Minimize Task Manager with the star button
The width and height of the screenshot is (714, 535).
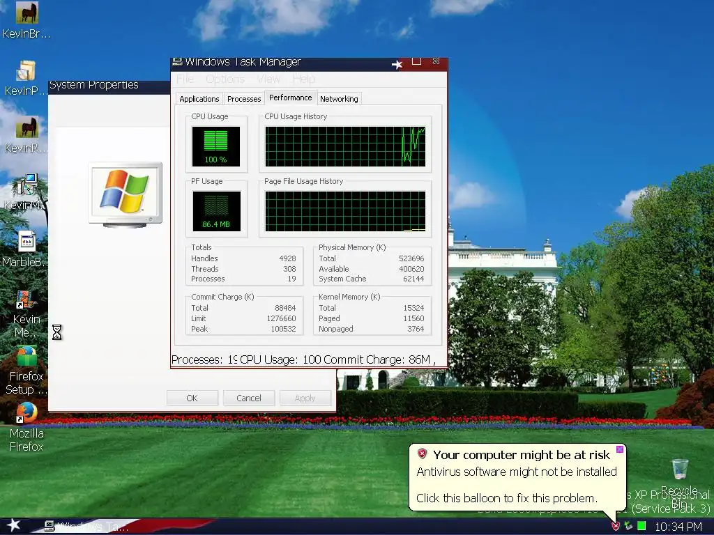tap(397, 64)
